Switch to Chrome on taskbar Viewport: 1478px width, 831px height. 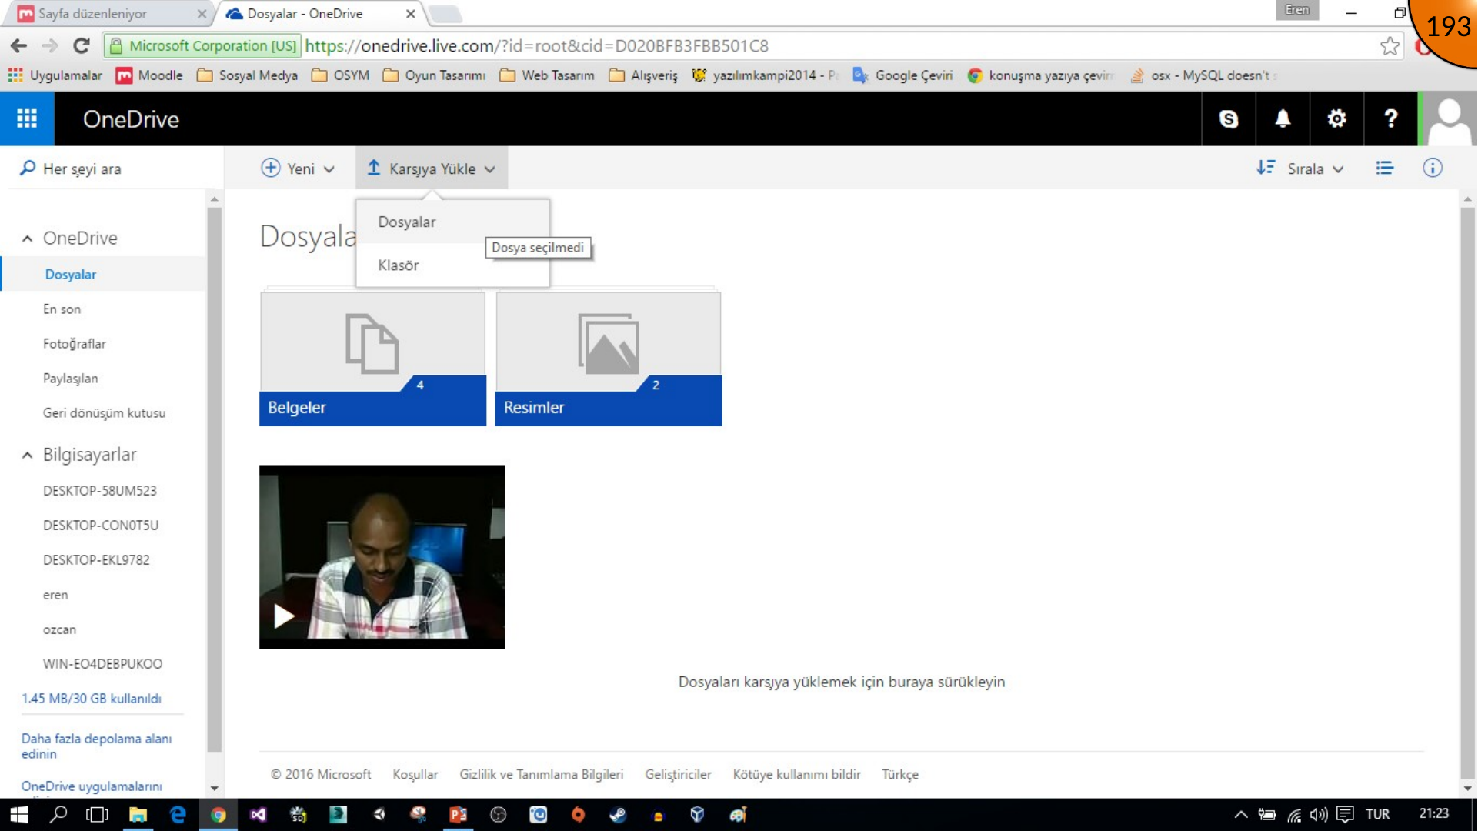218,814
